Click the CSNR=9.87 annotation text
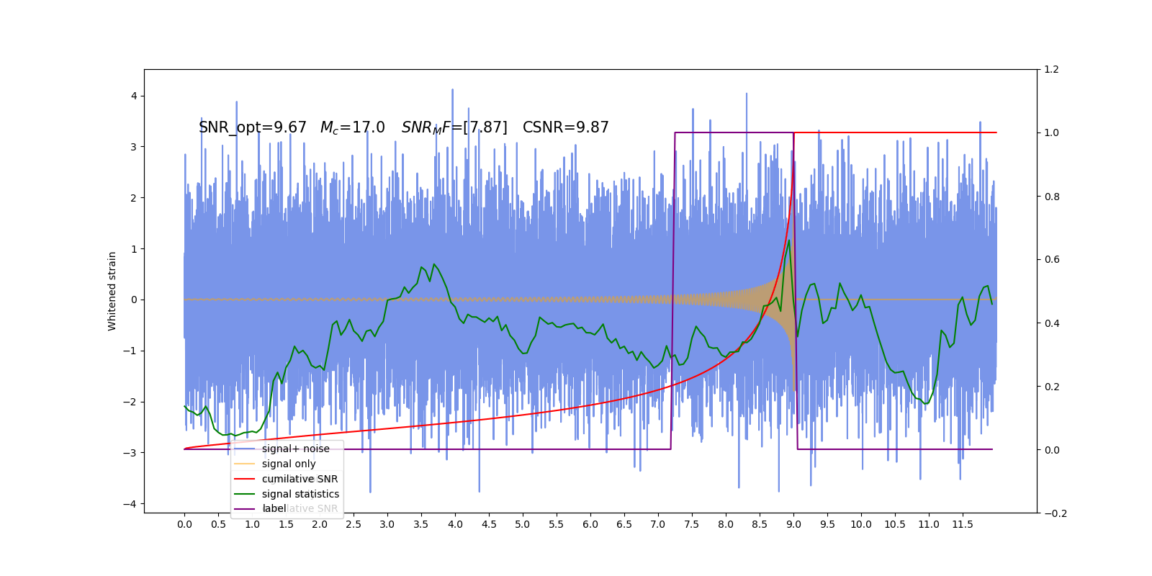This screenshot has height=576, width=1152. (566, 127)
